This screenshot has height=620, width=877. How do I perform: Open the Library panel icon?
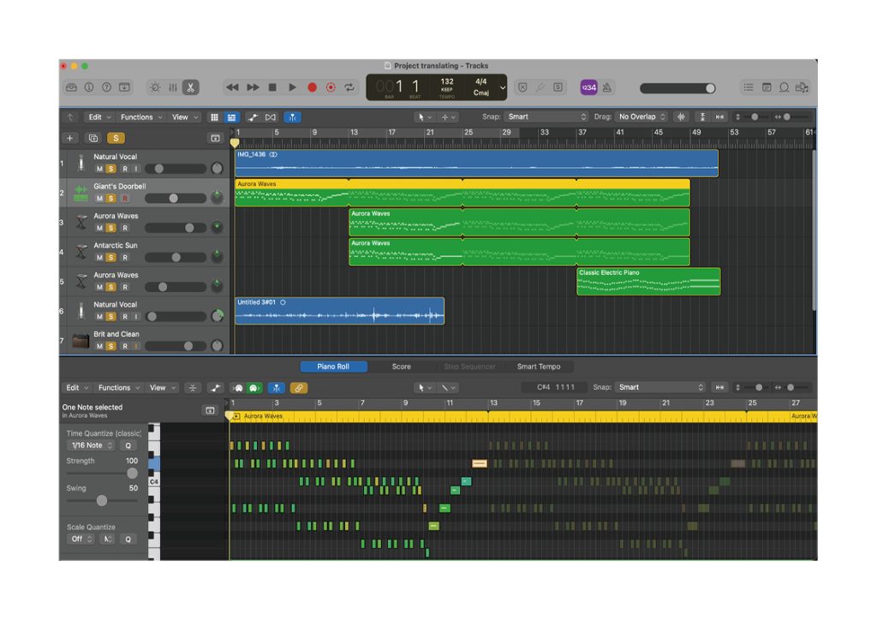72,87
